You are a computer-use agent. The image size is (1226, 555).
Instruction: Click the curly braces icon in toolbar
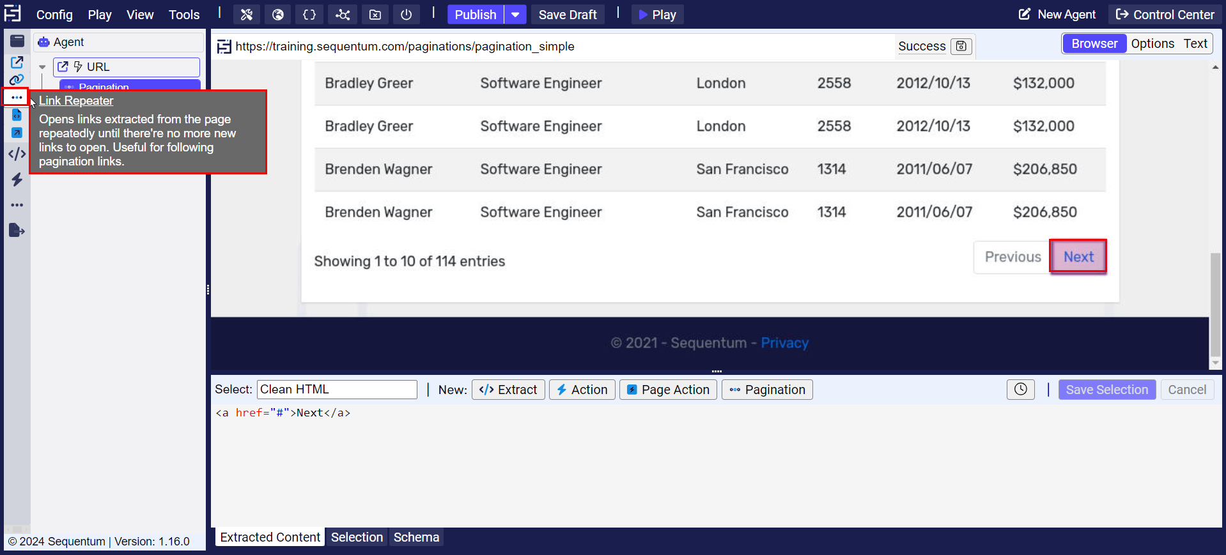pos(309,15)
